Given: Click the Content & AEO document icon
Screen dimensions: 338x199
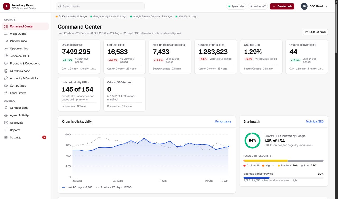Looking at the screenshot, I should point(6,71).
